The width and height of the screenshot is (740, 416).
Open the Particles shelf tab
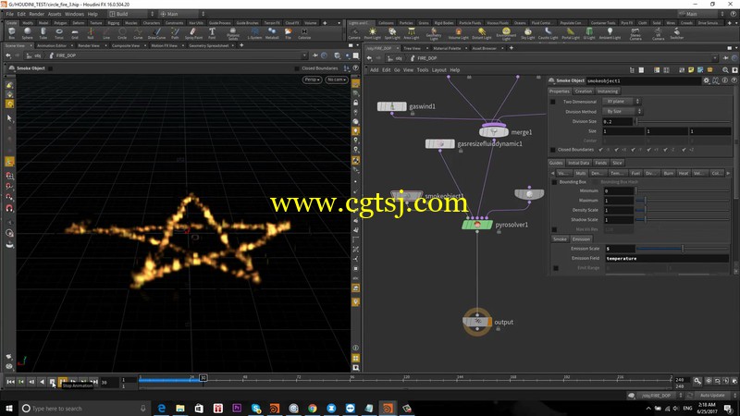point(406,22)
